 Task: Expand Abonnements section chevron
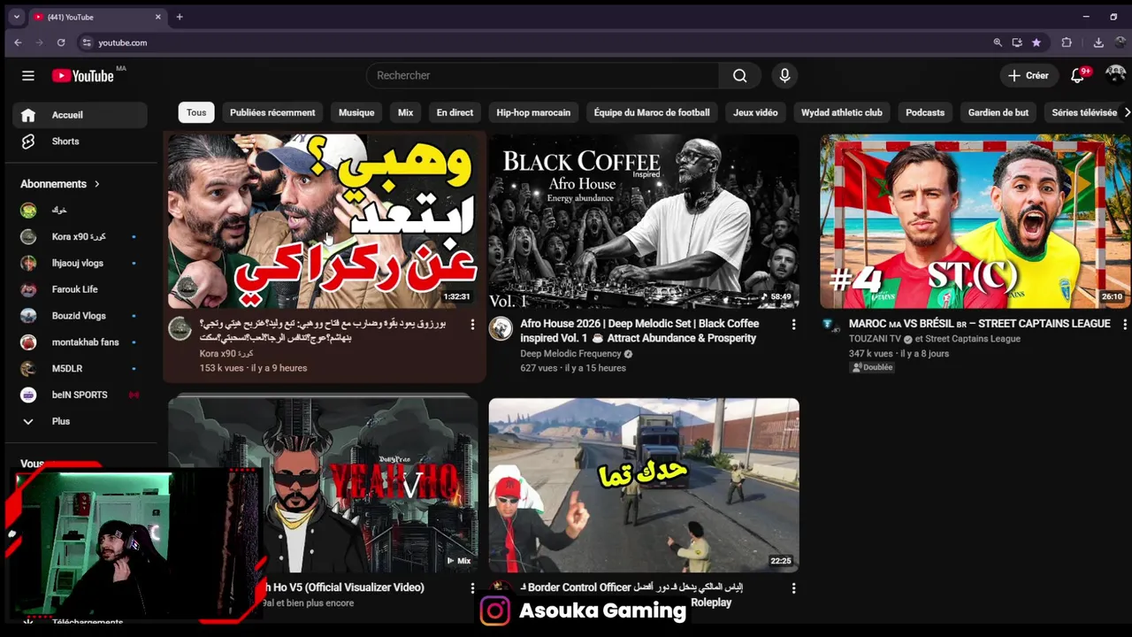tap(97, 184)
